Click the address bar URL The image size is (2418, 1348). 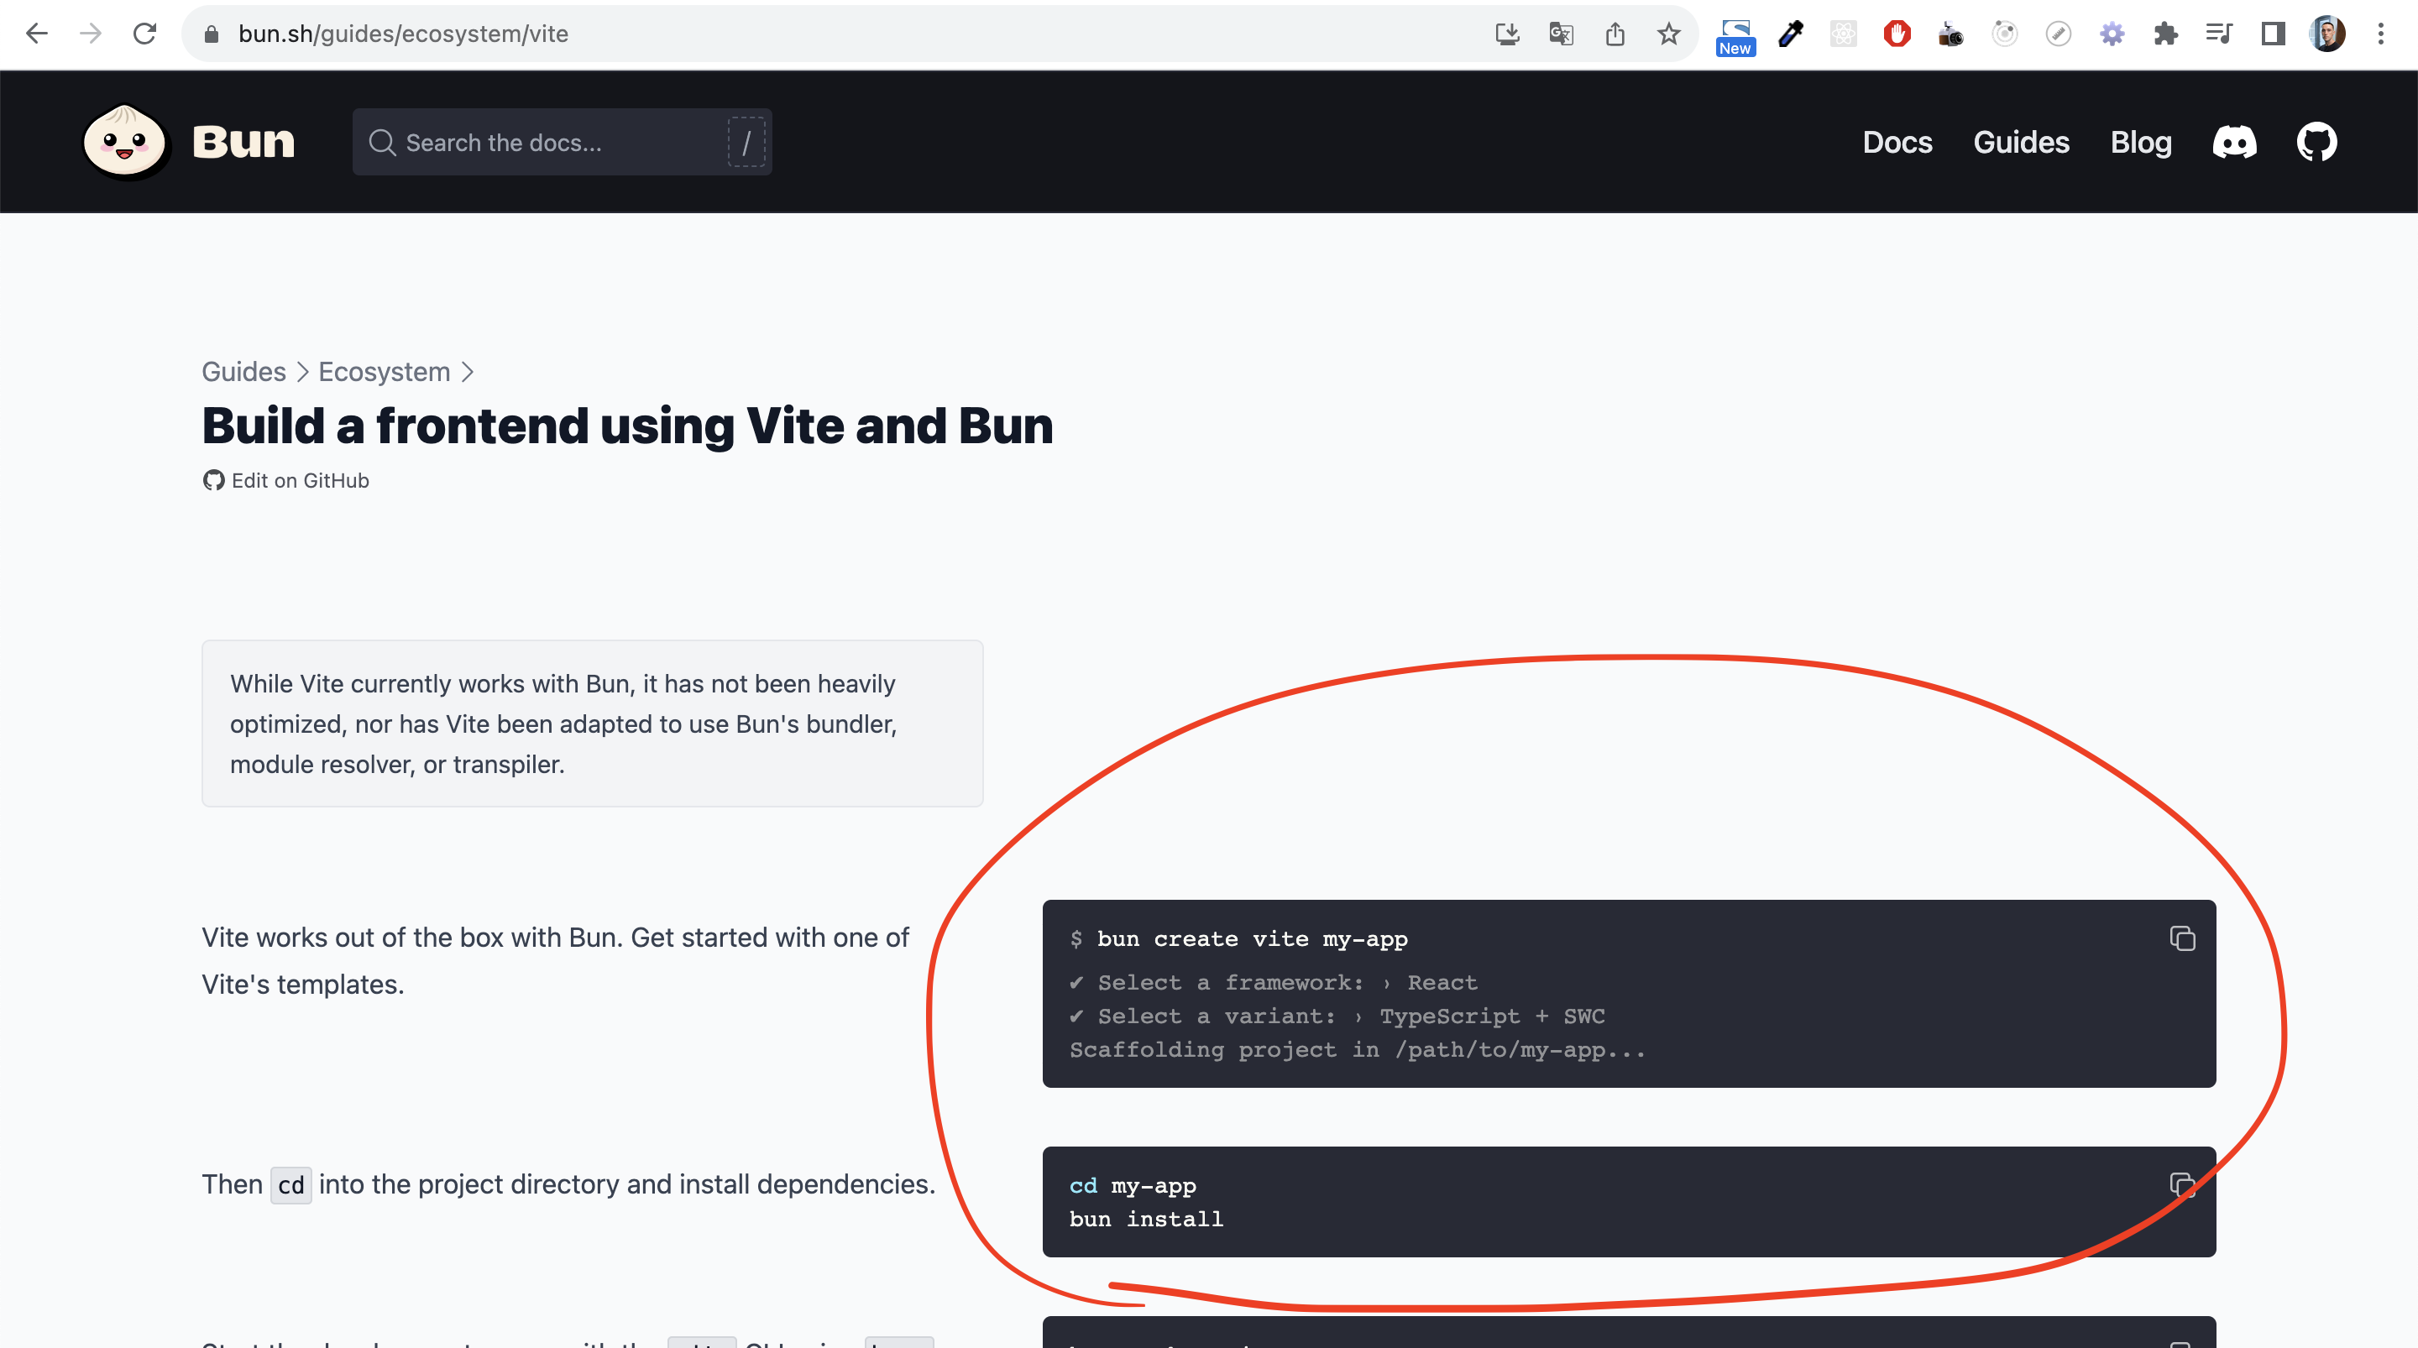click(x=403, y=34)
